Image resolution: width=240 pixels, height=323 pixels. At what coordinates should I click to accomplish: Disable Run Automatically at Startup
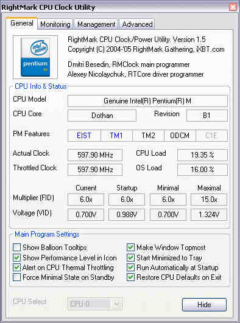(x=130, y=268)
